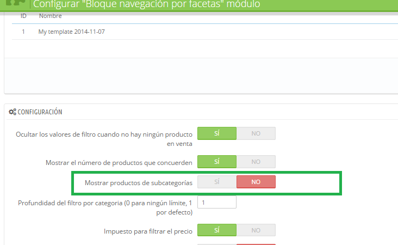Switch Mostrar productos de subcategorías to SÍ
Viewport: 398px width, 245px height.
[216, 182]
